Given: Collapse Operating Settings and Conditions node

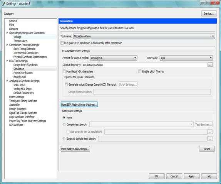Looking at the screenshot, I should pos(7,33).
